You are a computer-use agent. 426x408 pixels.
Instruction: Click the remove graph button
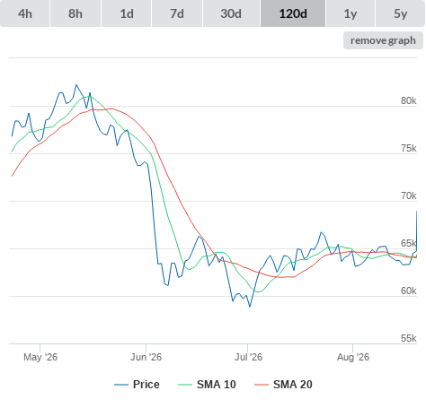383,40
